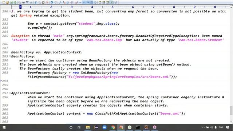Screen dimensions: 233x131
Task: Toggle the Hex viewer toolbar button
Action: (80, 3)
